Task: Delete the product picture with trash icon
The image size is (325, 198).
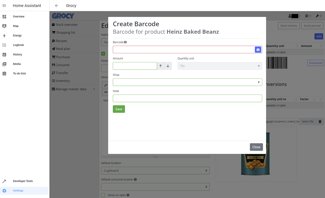Action: (x=320, y=122)
